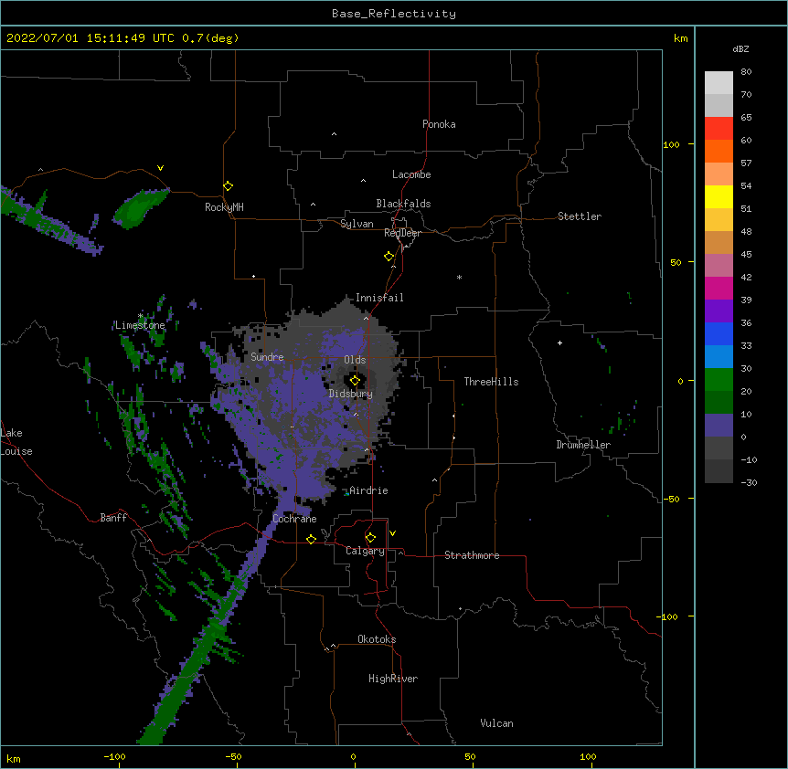This screenshot has height=769, width=788.
Task: Click the Base_Reflectivity title
Action: pyautogui.click(x=394, y=14)
